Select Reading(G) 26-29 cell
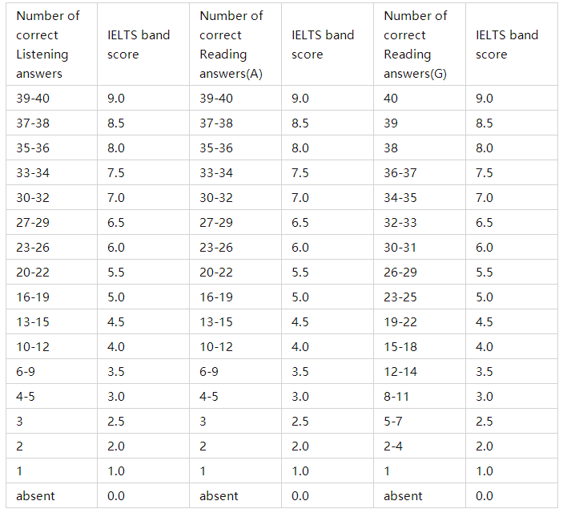The image size is (563, 513). (420, 273)
